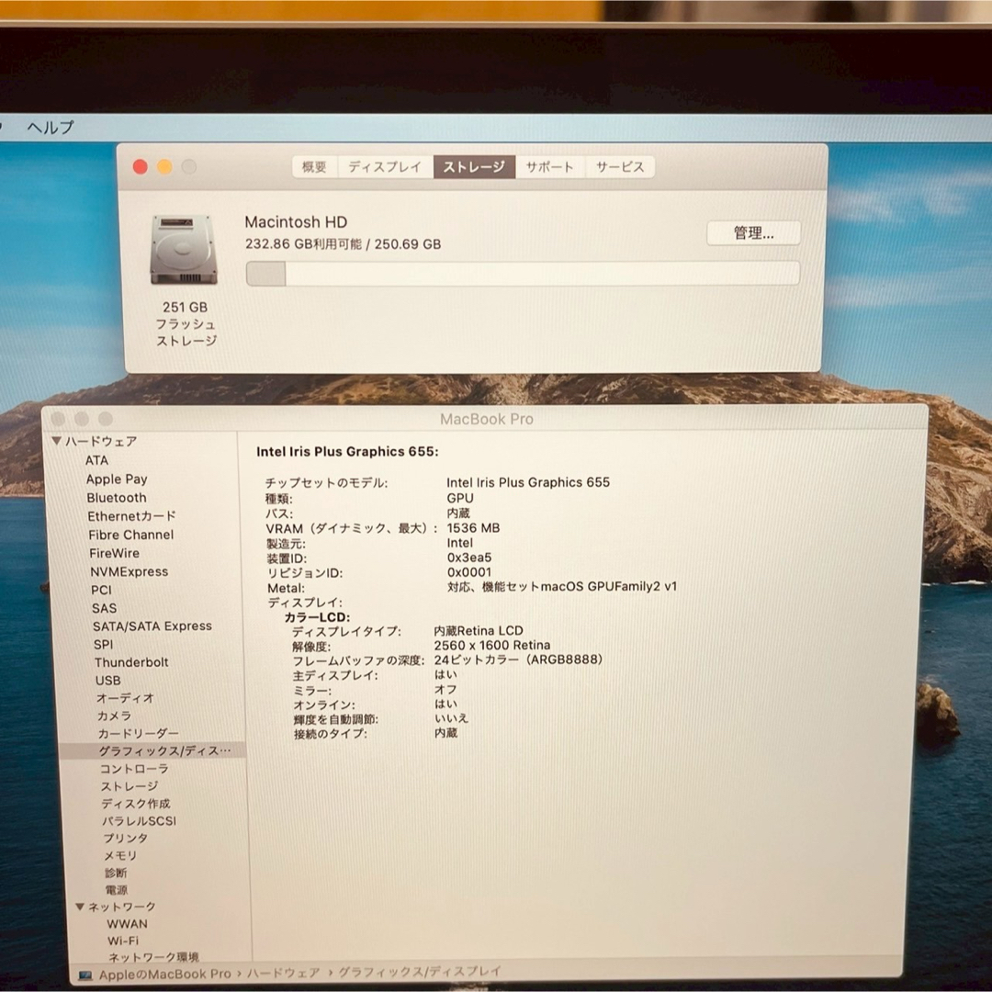Select ネットワーク環境 in sidebar
The height and width of the screenshot is (992, 992).
point(153,957)
